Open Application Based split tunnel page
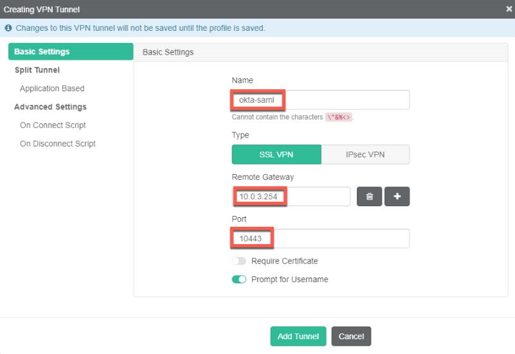This screenshot has height=354, width=515. coord(52,89)
